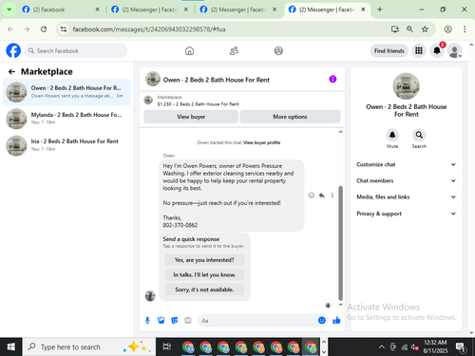The width and height of the screenshot is (475, 356).
Task: Open Windows Start menu
Action: [10, 347]
